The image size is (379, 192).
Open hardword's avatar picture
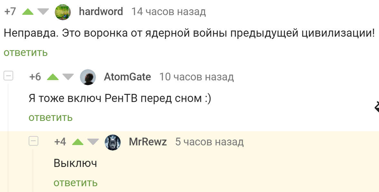(62, 12)
